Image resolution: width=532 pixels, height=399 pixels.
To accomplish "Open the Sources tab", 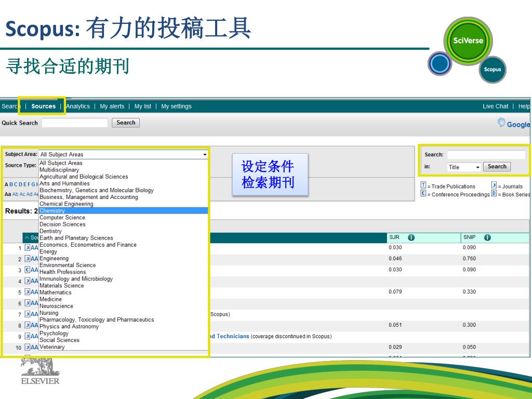I will (44, 106).
